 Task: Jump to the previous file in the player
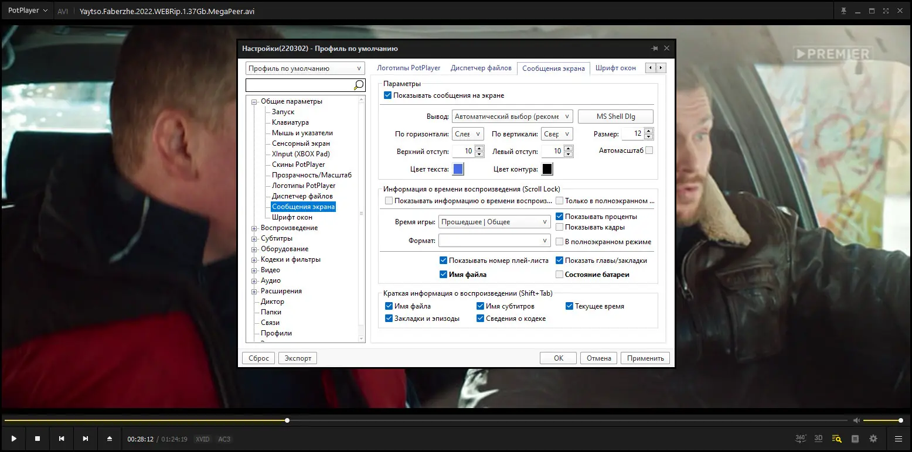click(62, 439)
